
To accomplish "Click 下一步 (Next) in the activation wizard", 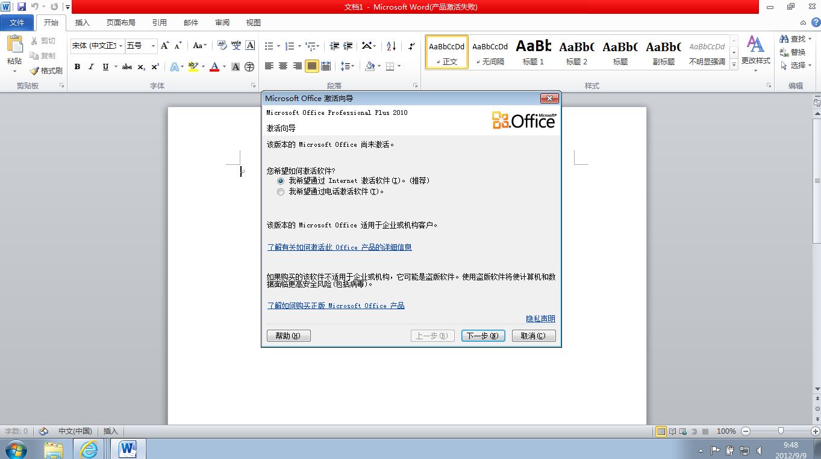I will (483, 336).
